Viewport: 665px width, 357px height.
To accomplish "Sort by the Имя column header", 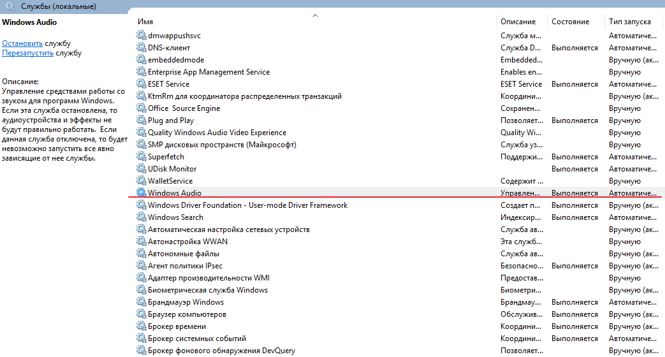I will 145,22.
